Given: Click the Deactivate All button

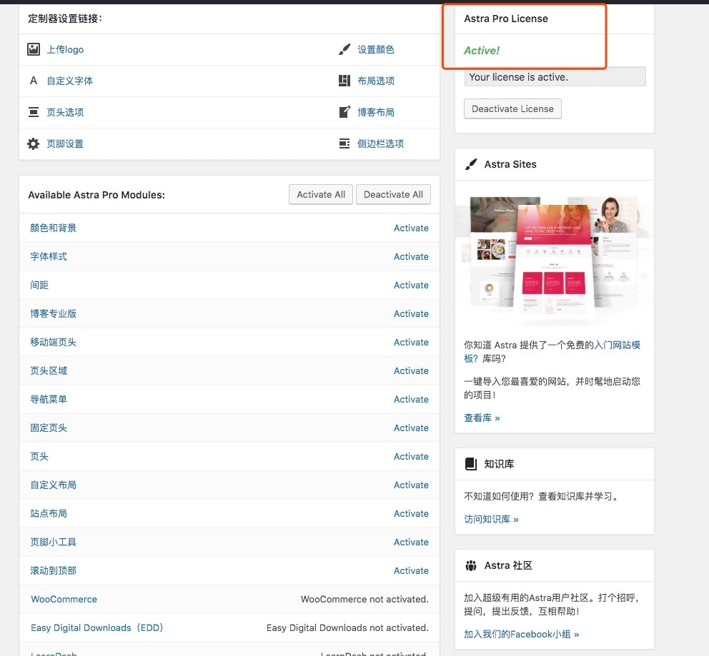Looking at the screenshot, I should [393, 194].
